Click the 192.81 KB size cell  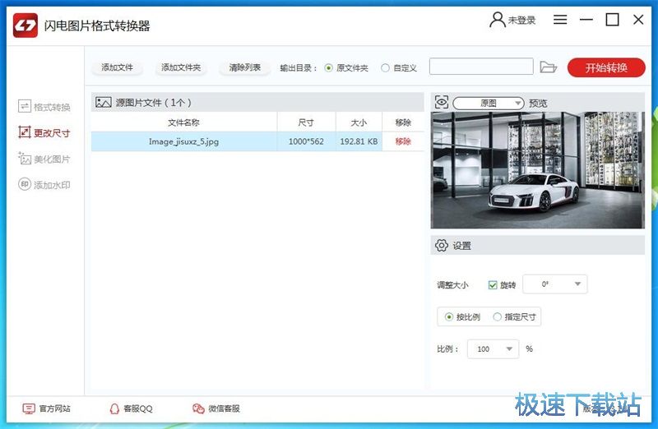[x=359, y=141]
